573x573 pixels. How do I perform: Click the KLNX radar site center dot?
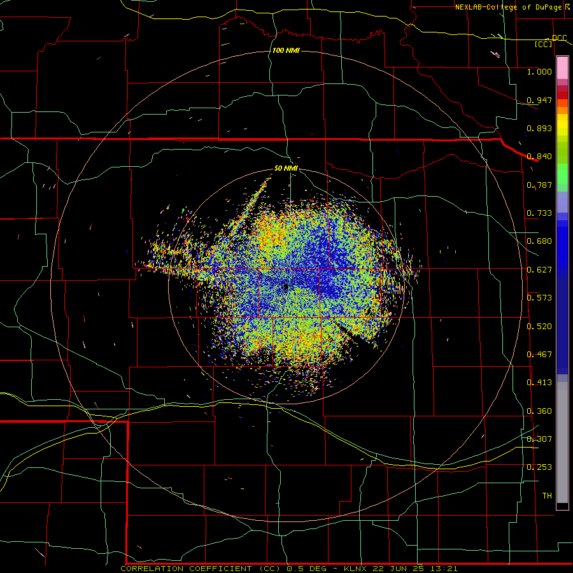tap(286, 286)
